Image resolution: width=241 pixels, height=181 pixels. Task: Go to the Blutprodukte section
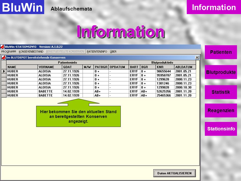[x=221, y=72]
